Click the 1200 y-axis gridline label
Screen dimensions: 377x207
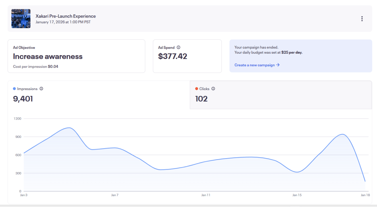(18, 119)
